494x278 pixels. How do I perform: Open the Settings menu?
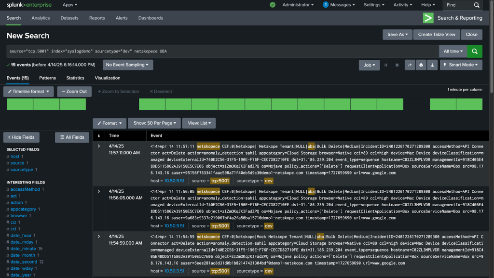(374, 5)
